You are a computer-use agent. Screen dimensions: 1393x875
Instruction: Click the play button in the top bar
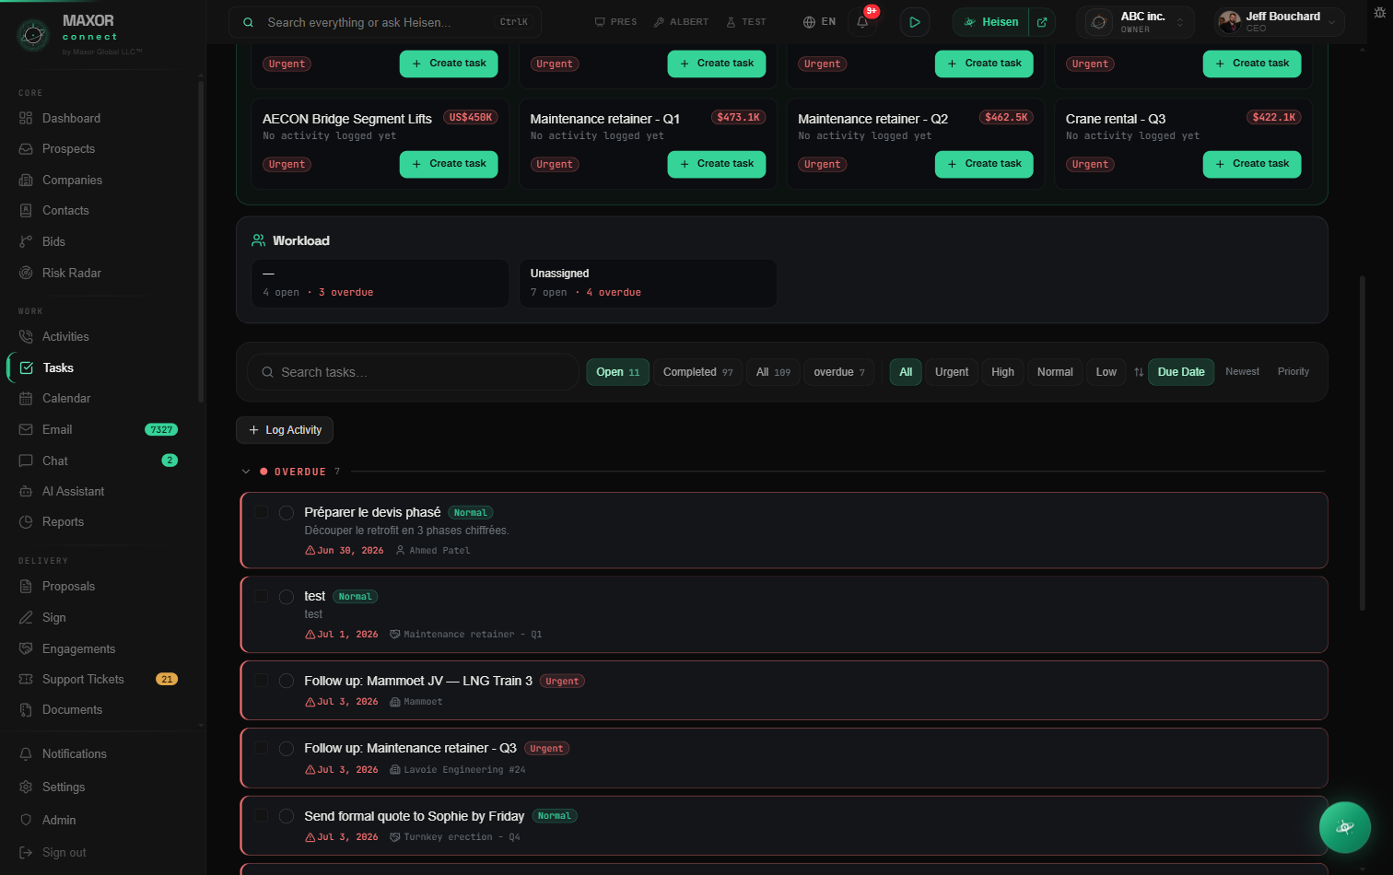point(914,22)
